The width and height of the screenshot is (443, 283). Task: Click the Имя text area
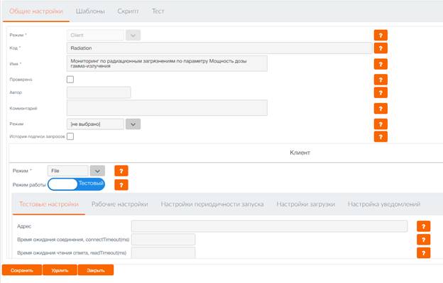point(167,63)
